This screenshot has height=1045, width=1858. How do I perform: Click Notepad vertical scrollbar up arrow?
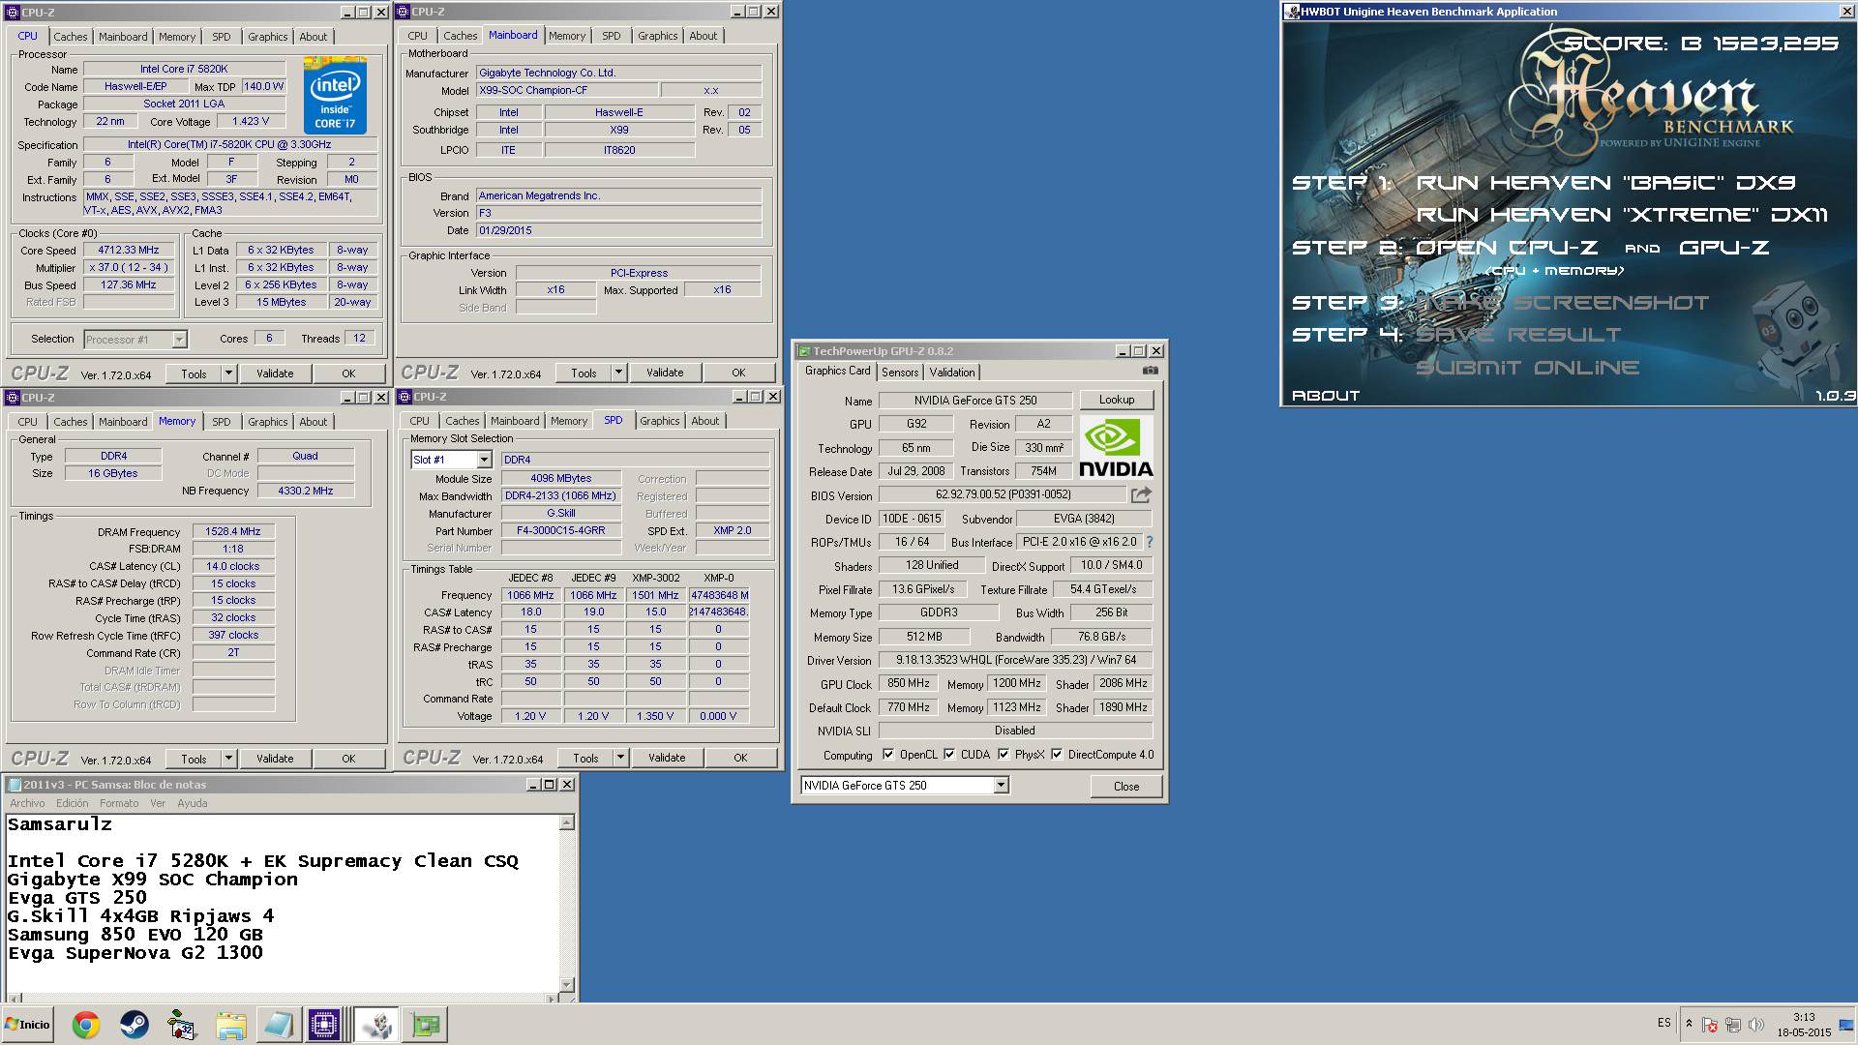click(567, 822)
